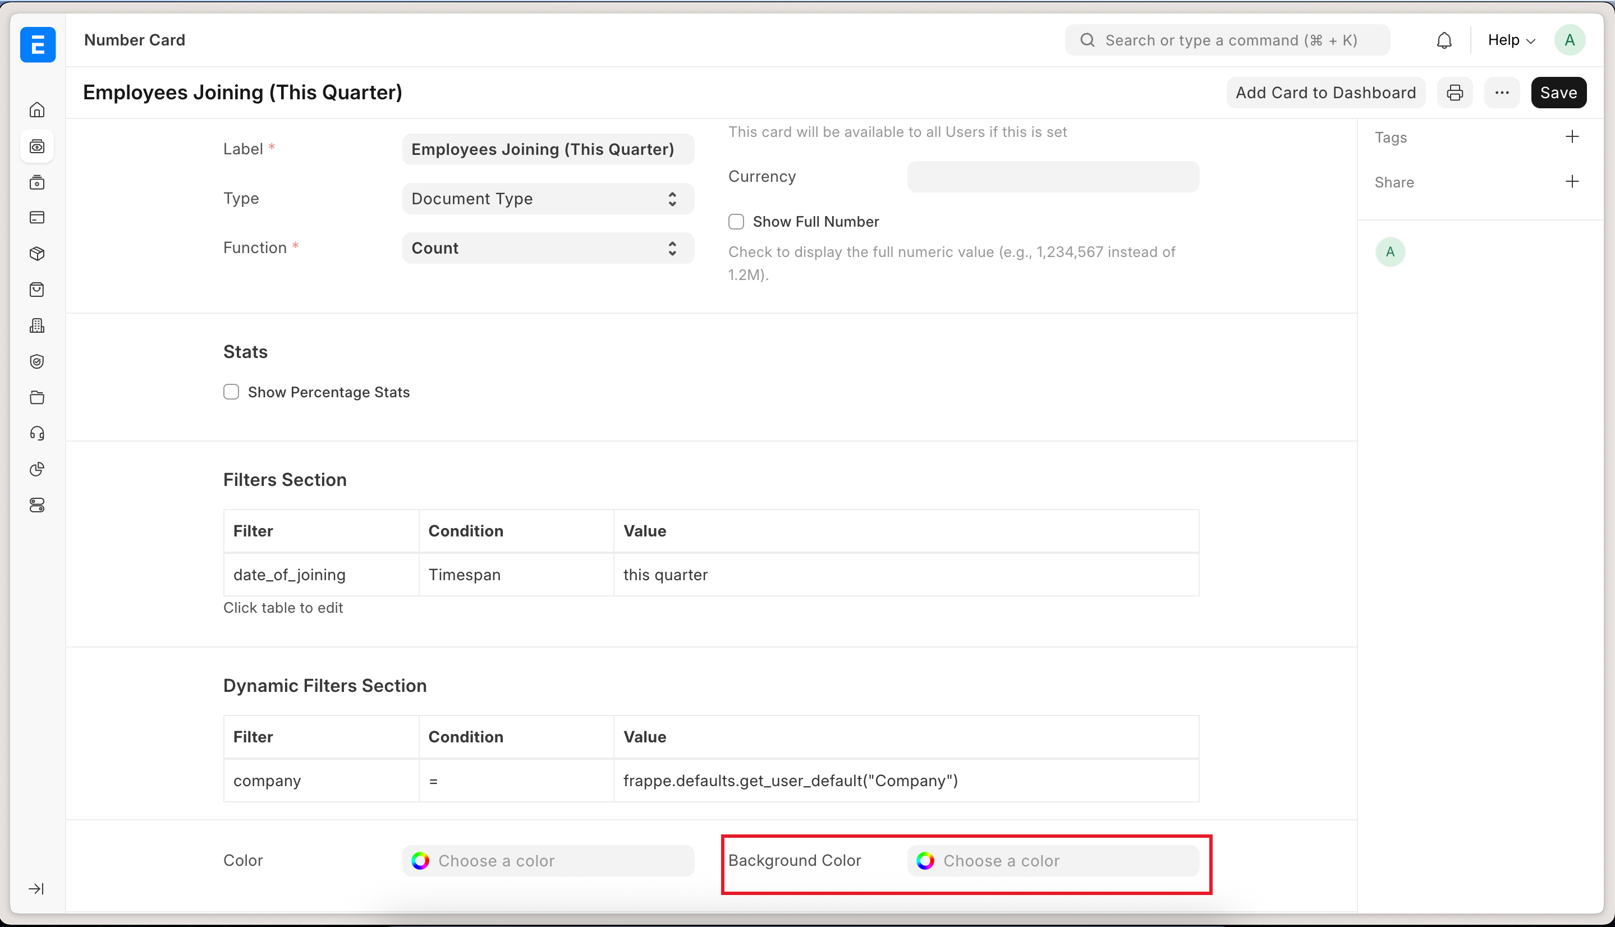Click Add Card to Dashboard button

pos(1325,93)
